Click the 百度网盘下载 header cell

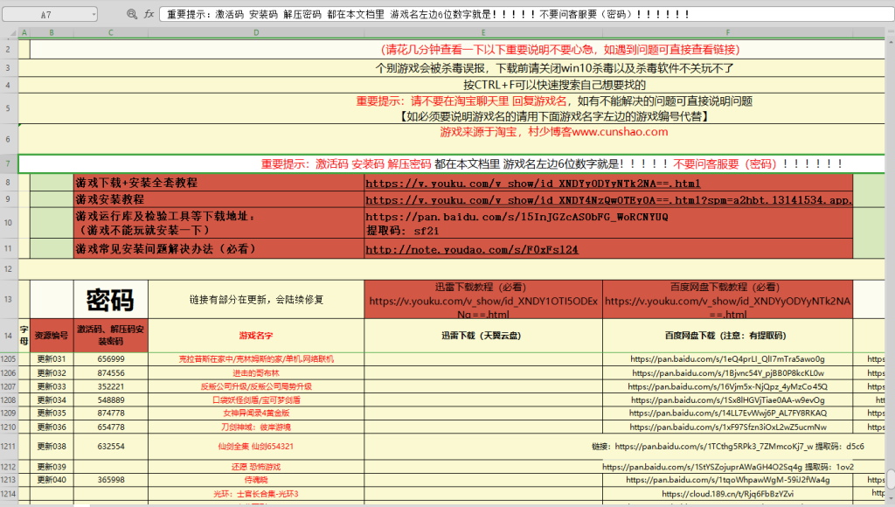(728, 336)
